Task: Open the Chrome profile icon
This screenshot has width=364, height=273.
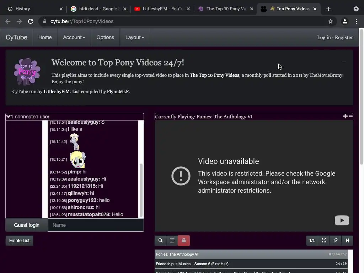Action: [345, 21]
